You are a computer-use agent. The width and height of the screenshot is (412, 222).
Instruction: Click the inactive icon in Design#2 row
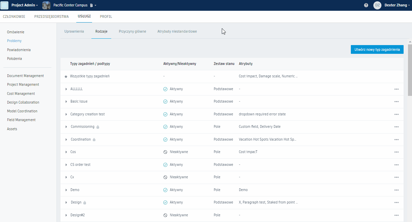coord(165,215)
